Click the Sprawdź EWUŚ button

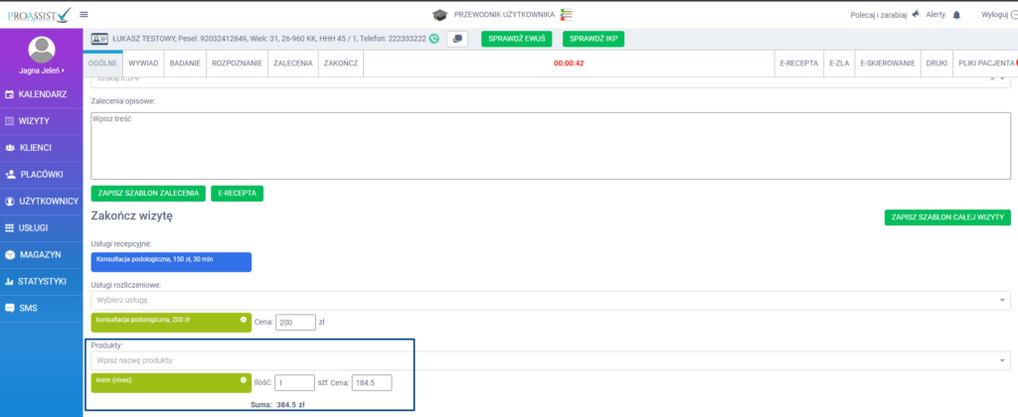tap(517, 39)
